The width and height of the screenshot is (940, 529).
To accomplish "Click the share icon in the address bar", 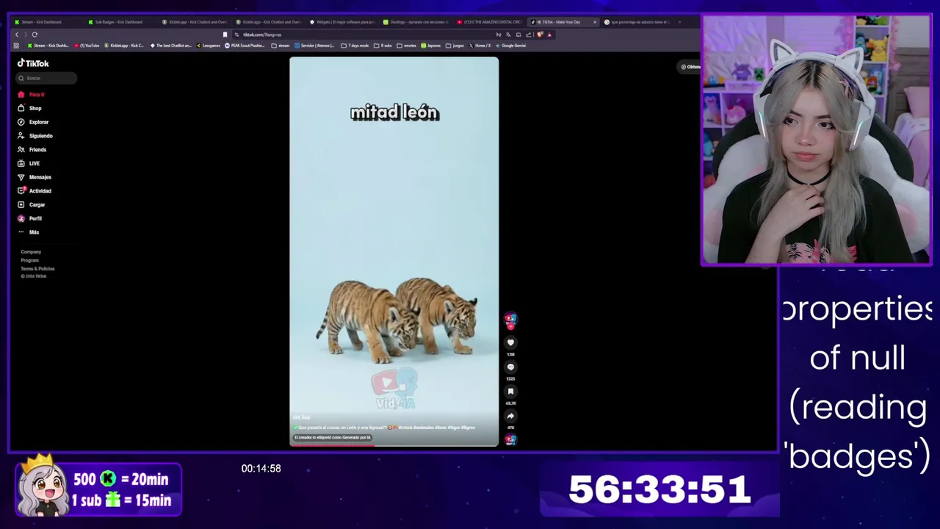I will [528, 35].
